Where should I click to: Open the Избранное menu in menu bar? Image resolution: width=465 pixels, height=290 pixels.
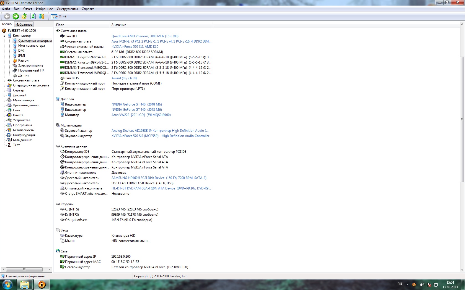(x=44, y=9)
